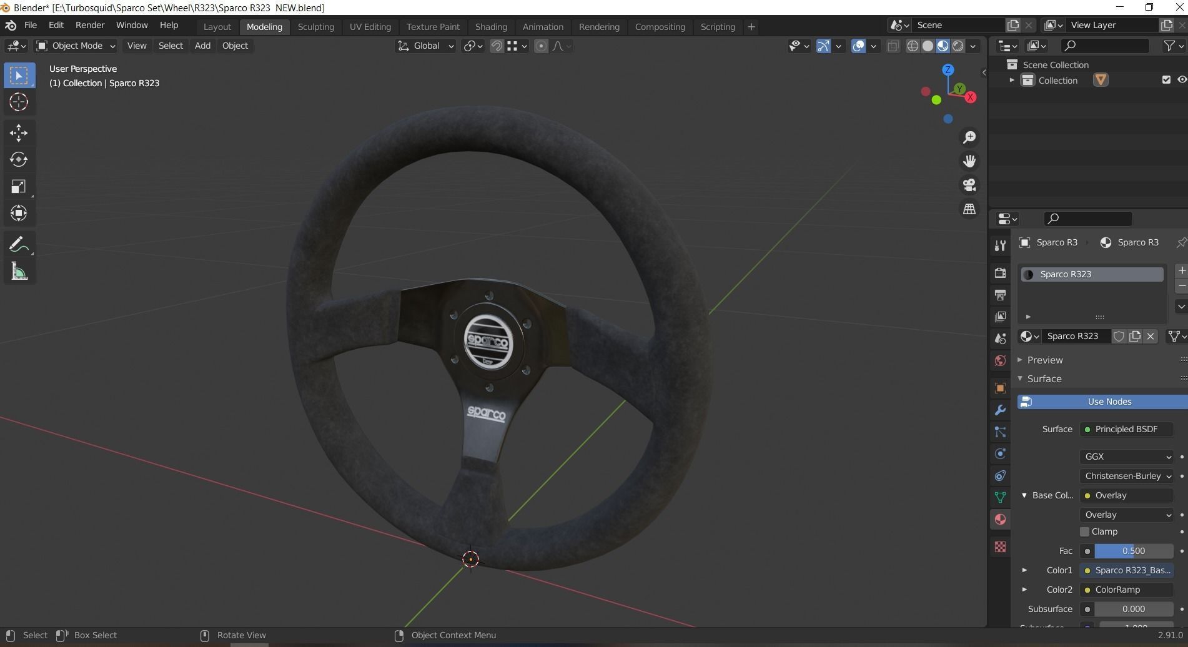Enable the Clamp checkbox

pos(1084,531)
